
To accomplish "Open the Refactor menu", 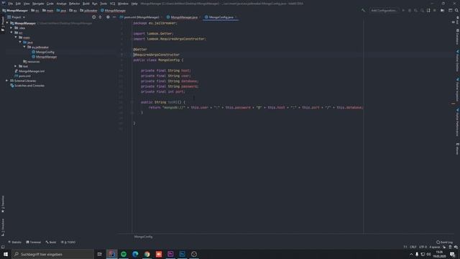I will [75, 4].
